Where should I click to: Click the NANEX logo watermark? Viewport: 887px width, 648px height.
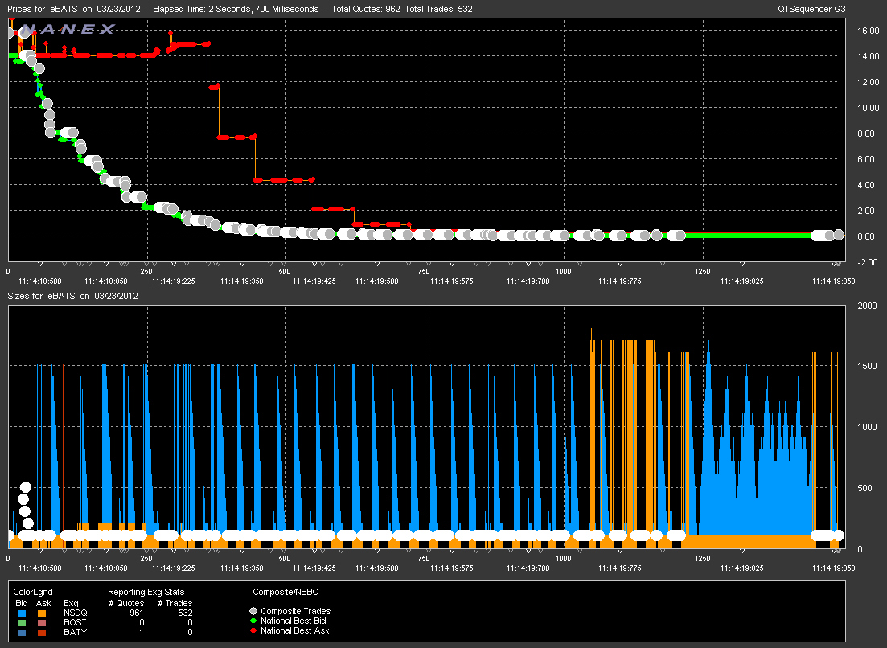point(68,30)
